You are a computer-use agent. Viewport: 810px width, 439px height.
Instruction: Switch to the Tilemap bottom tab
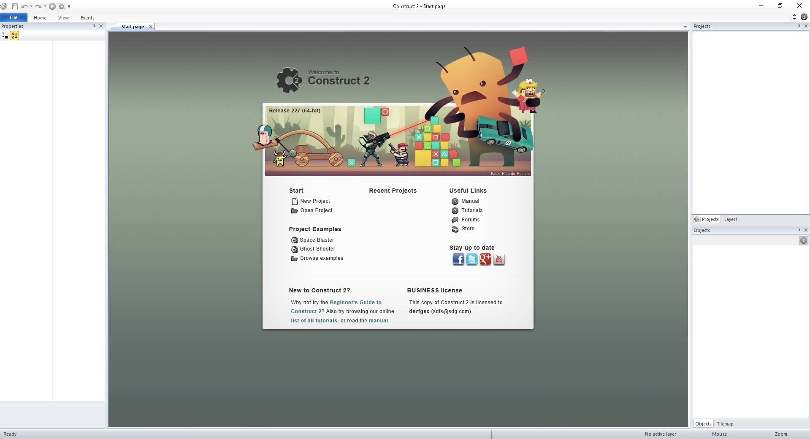tap(725, 424)
